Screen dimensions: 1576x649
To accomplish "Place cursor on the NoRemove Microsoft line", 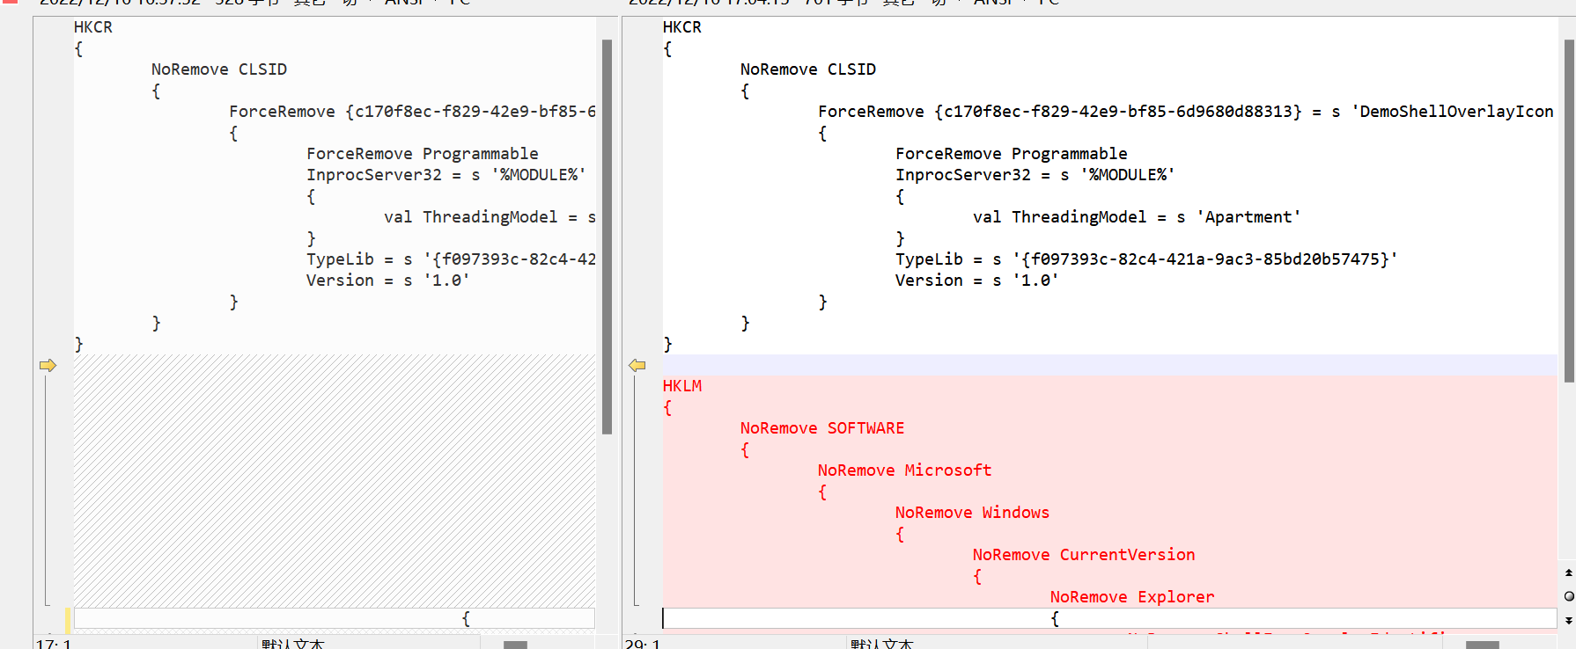I will pos(904,470).
